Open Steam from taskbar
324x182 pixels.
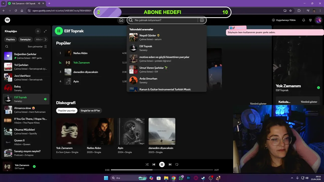click(x=203, y=178)
